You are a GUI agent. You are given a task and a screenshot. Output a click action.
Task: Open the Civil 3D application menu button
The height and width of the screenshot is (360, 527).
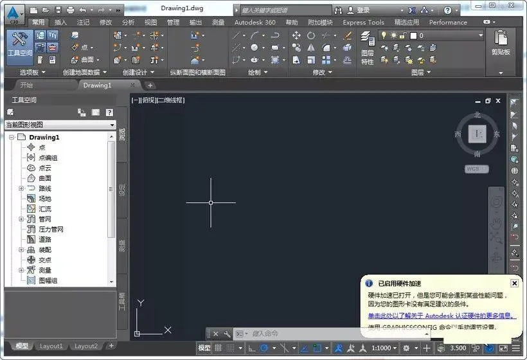point(13,15)
